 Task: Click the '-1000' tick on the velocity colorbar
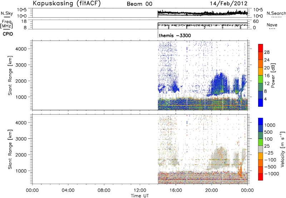click(272, 174)
